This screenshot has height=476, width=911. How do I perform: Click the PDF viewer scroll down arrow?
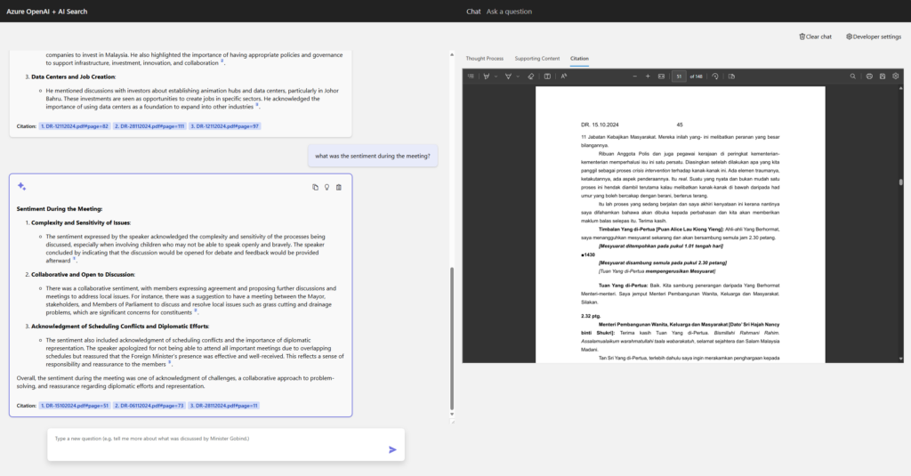(900, 359)
